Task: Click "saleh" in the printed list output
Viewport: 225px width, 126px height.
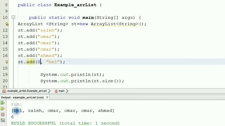Action: click(x=35, y=111)
